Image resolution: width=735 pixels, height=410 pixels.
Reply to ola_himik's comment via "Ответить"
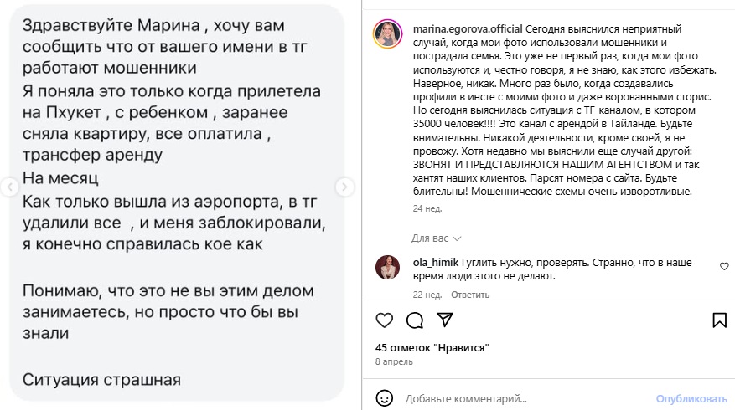[x=470, y=295]
